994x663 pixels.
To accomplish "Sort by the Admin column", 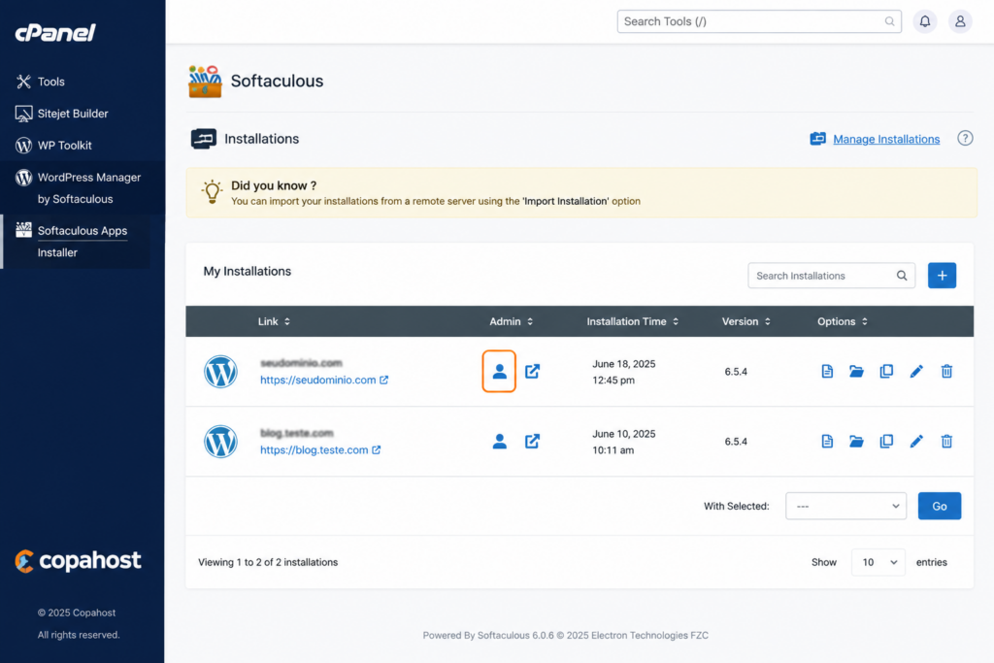I will click(511, 321).
